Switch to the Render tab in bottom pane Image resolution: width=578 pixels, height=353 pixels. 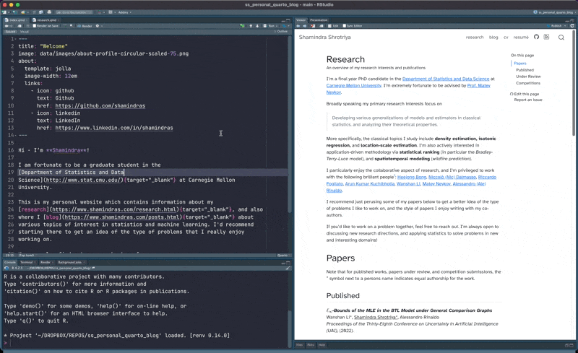point(46,262)
